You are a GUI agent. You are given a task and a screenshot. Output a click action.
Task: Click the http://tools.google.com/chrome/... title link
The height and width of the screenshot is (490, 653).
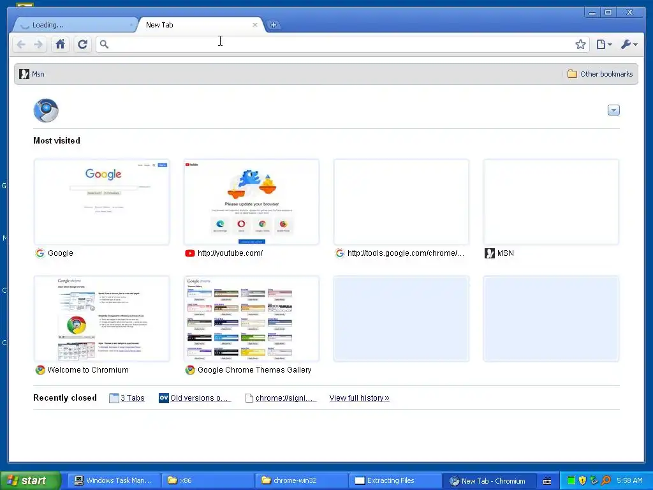coord(406,253)
